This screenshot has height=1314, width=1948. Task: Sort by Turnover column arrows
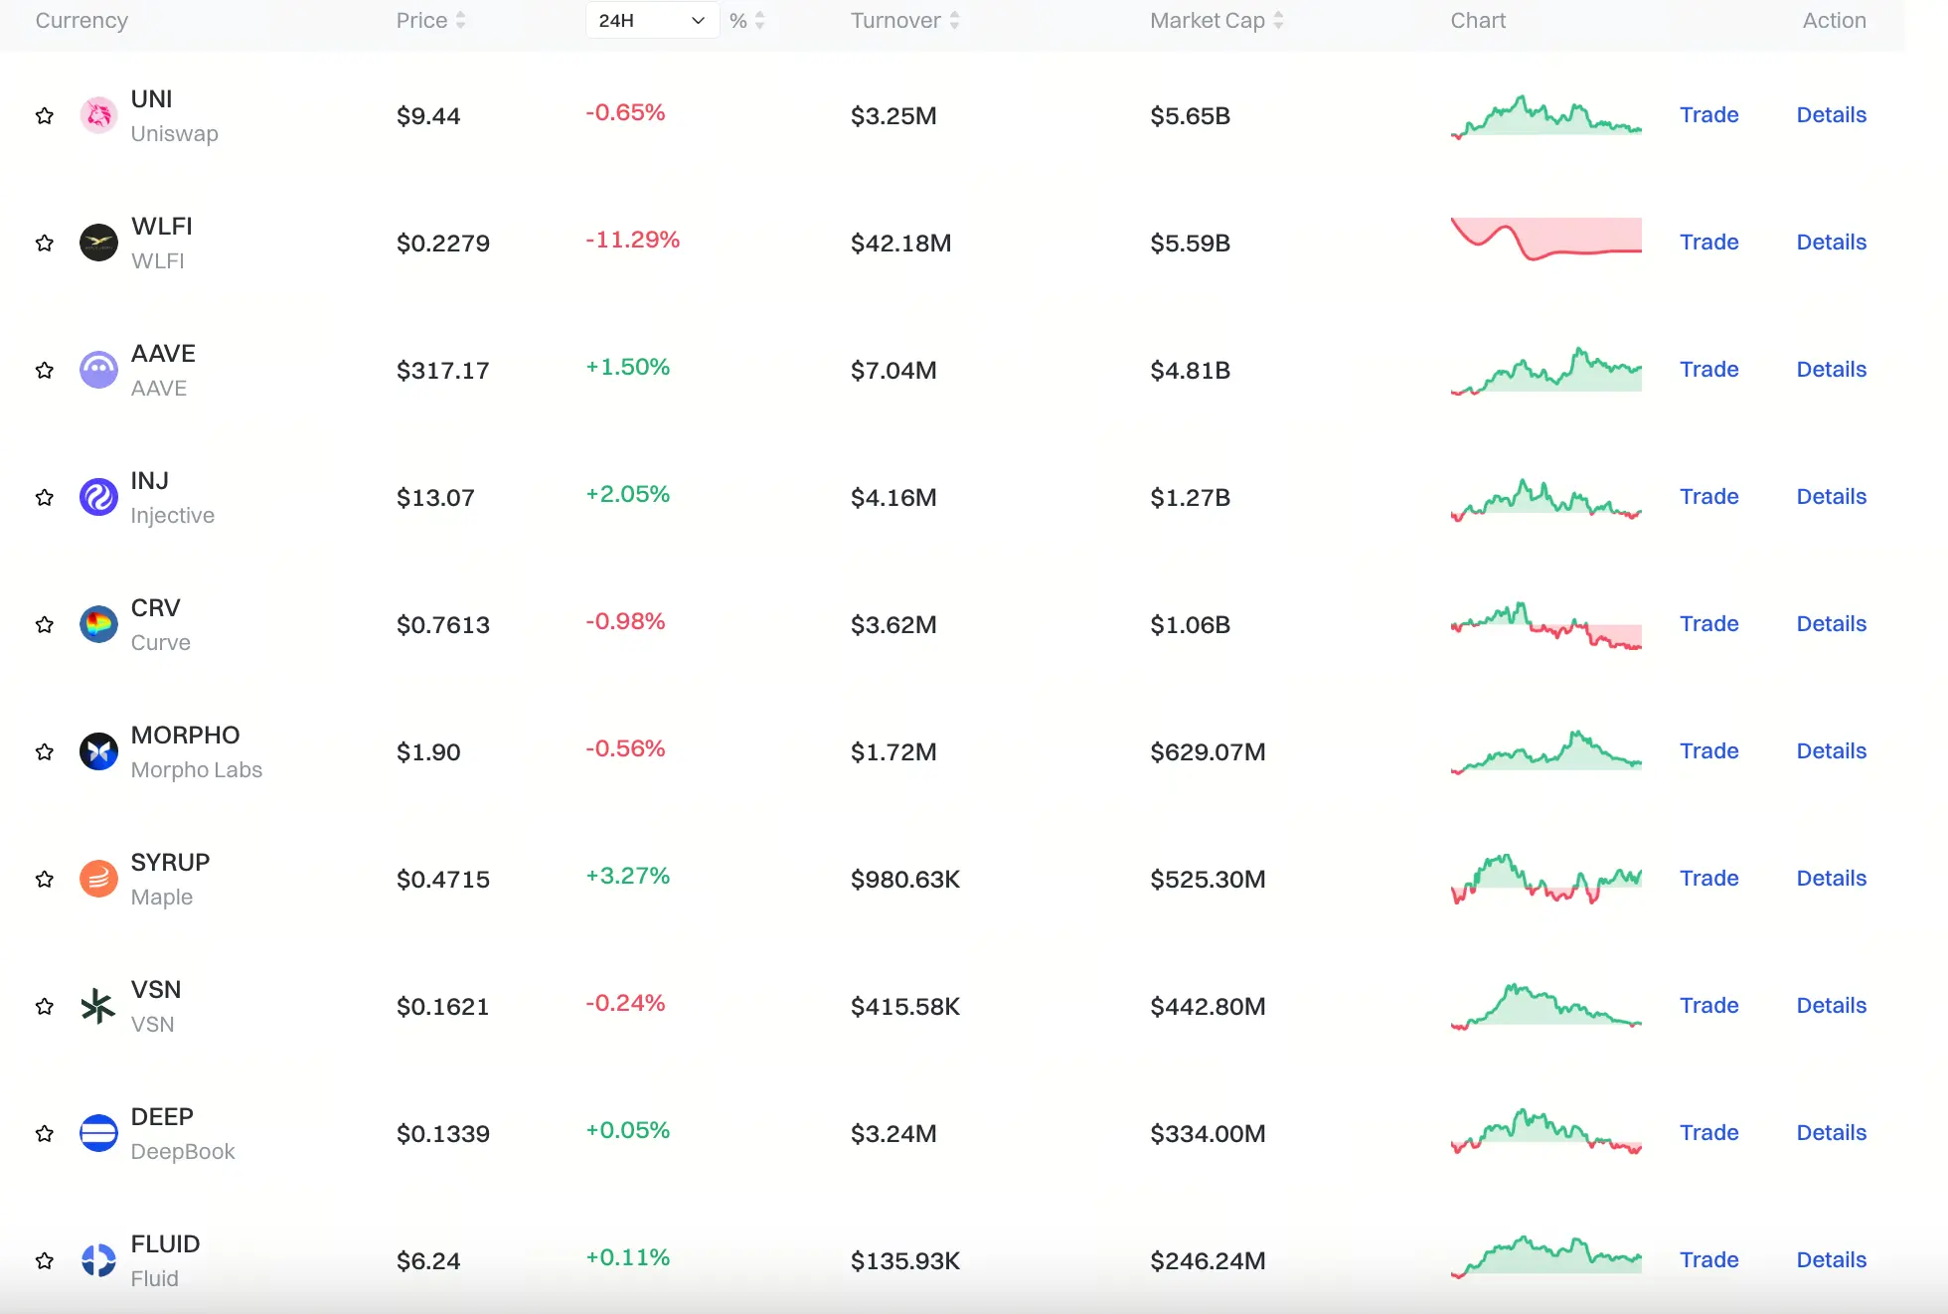(x=954, y=20)
